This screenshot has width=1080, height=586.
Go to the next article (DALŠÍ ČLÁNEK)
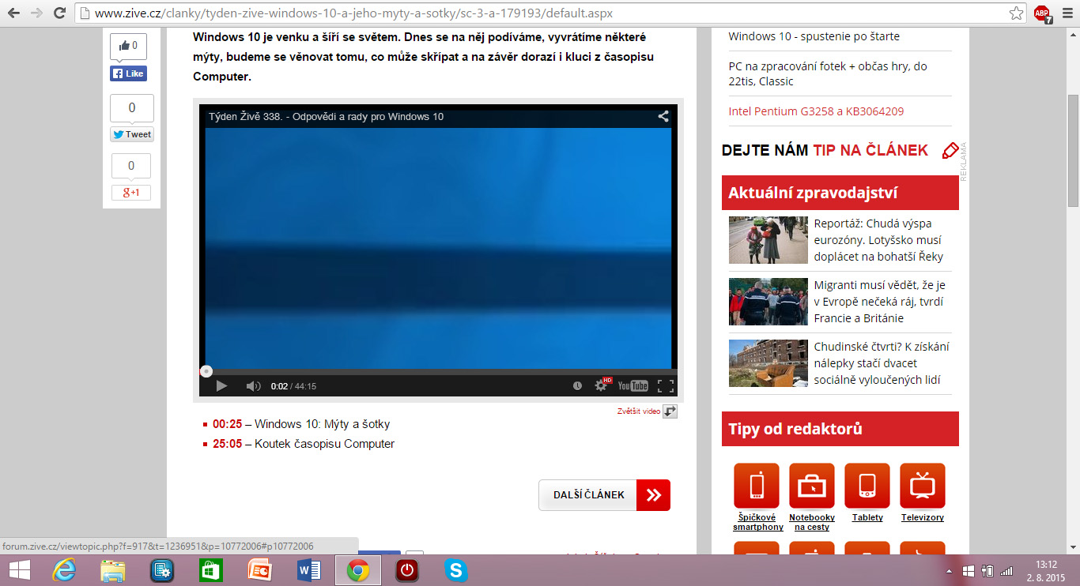(x=604, y=495)
